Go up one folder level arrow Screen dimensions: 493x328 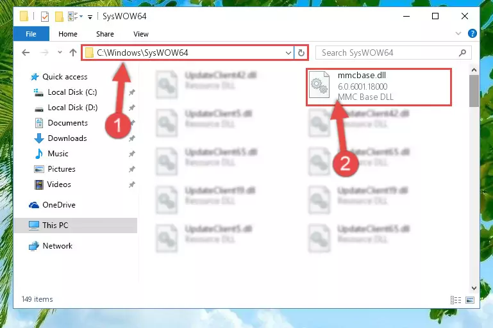coord(73,53)
